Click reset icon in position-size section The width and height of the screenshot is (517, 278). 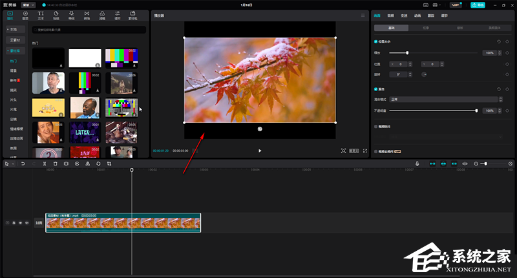(498, 41)
